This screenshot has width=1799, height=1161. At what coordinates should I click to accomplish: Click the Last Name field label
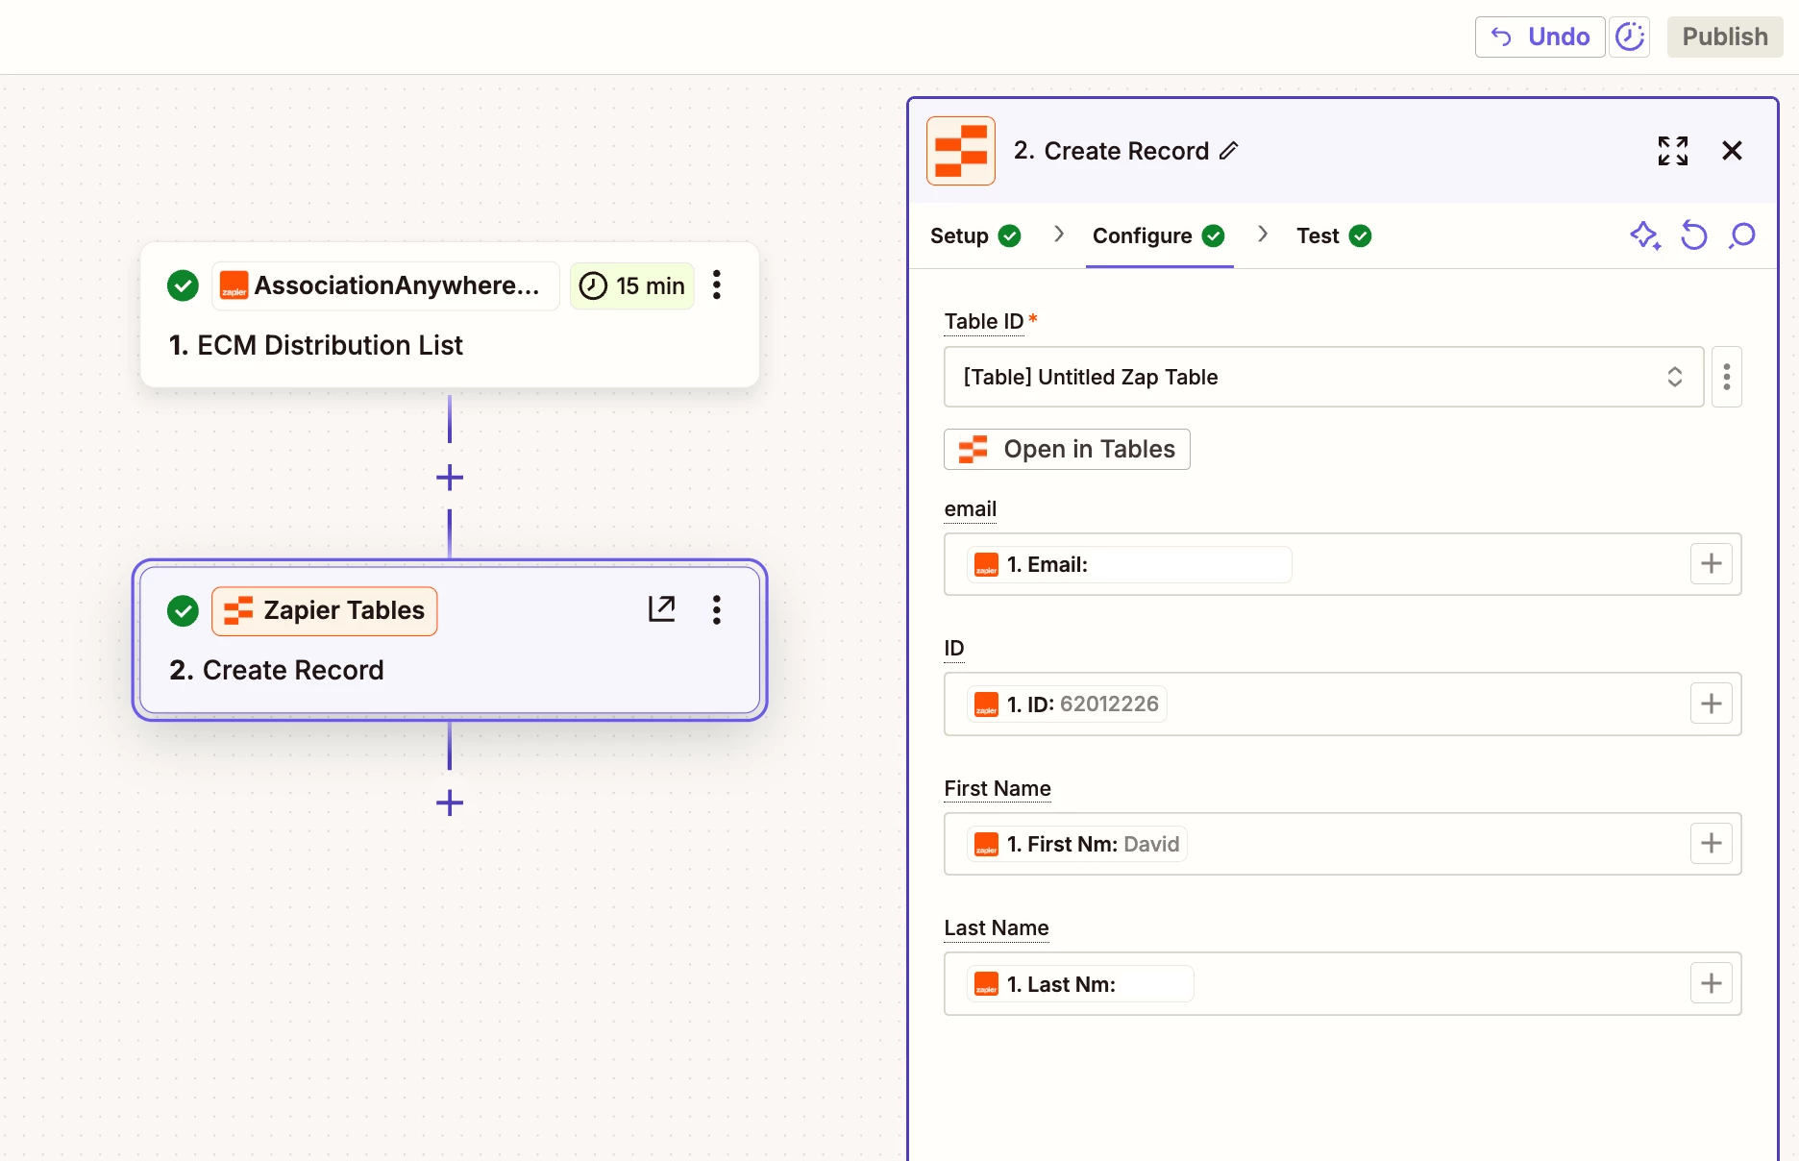pyautogui.click(x=997, y=928)
